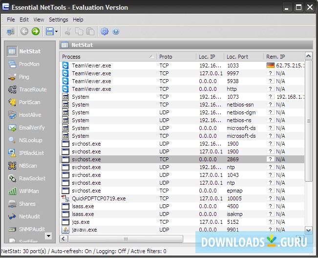
Task: Click remote IP 62.75.215 cell
Action: (x=286, y=65)
